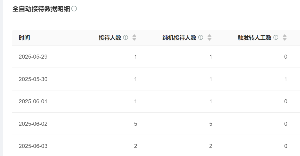This screenshot has height=156, width=300.
Task: Click the 接待人数 column header text
Action: click(x=110, y=38)
